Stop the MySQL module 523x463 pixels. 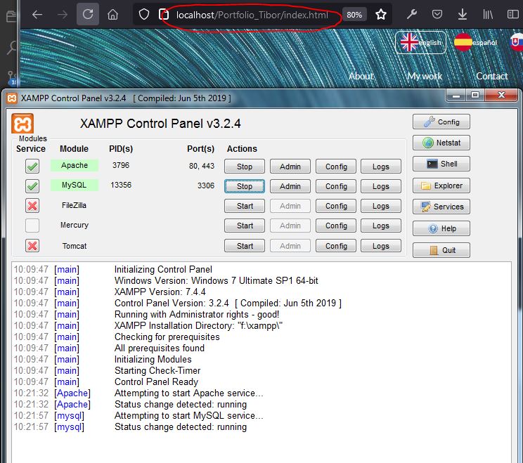[x=245, y=186]
